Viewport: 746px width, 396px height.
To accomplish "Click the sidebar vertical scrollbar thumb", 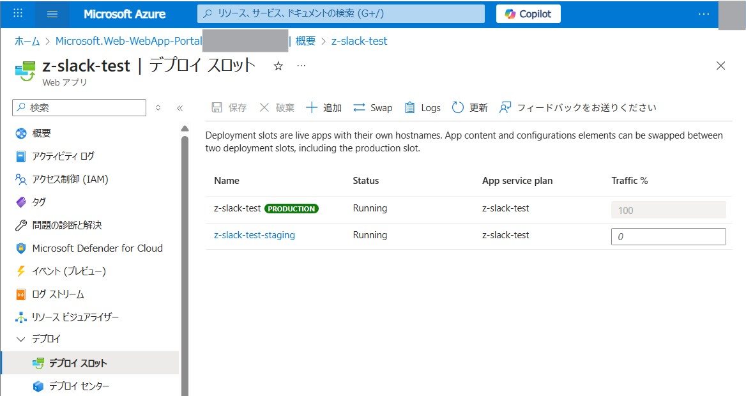I will 185,266.
